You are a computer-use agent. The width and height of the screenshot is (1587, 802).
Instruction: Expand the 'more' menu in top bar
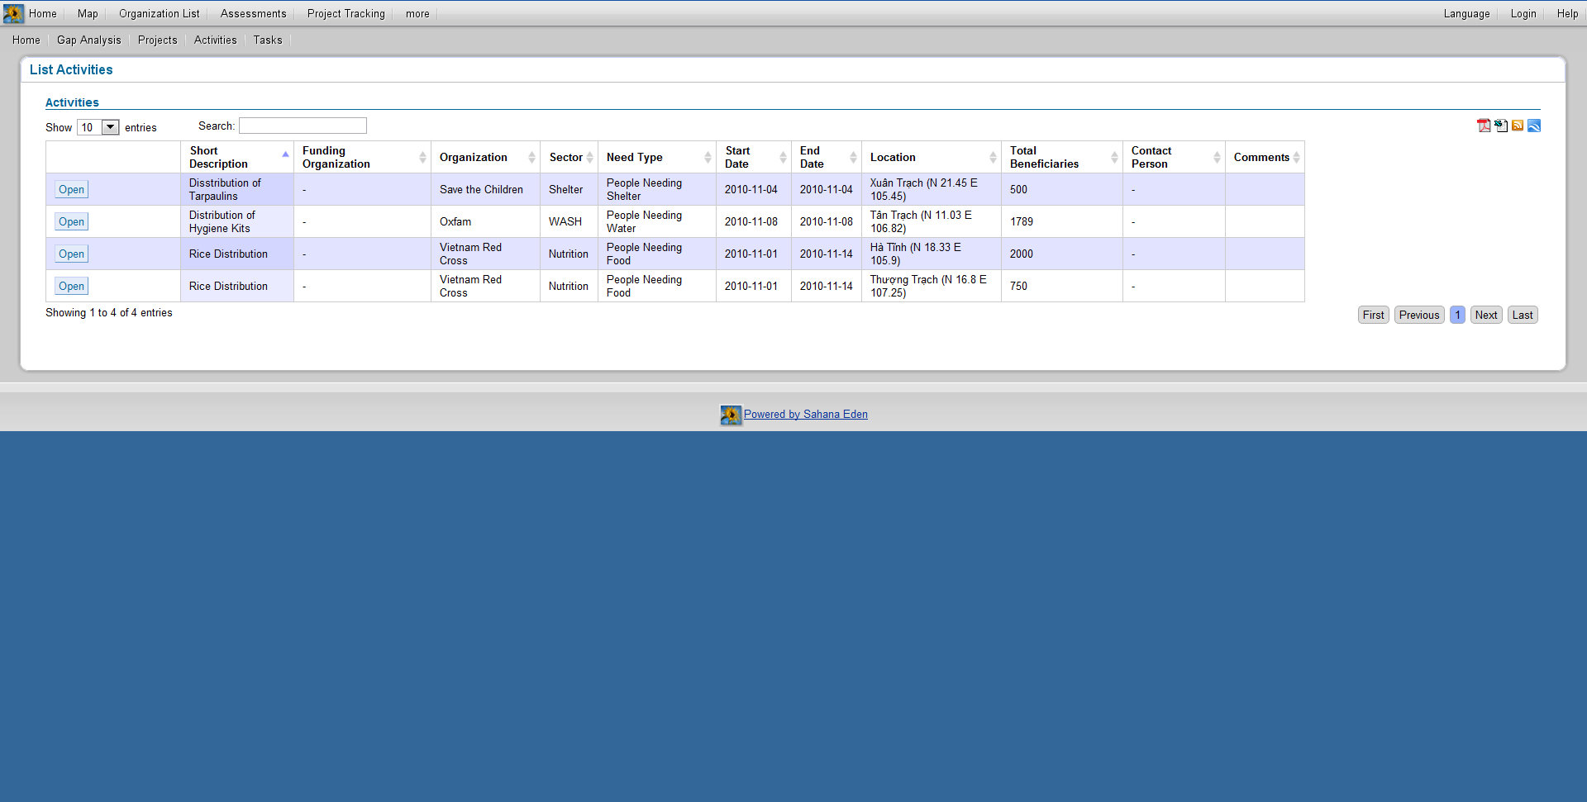(x=417, y=13)
